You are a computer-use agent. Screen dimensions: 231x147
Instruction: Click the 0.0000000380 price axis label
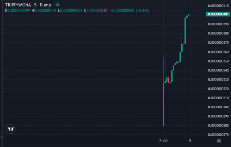pyautogui.click(x=218, y=33)
